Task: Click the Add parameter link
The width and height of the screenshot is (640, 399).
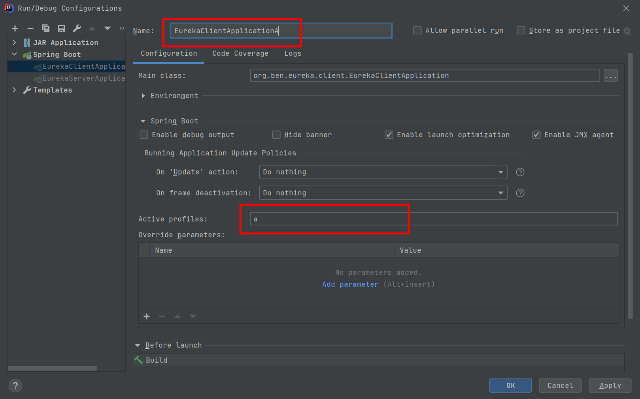Action: coord(350,284)
